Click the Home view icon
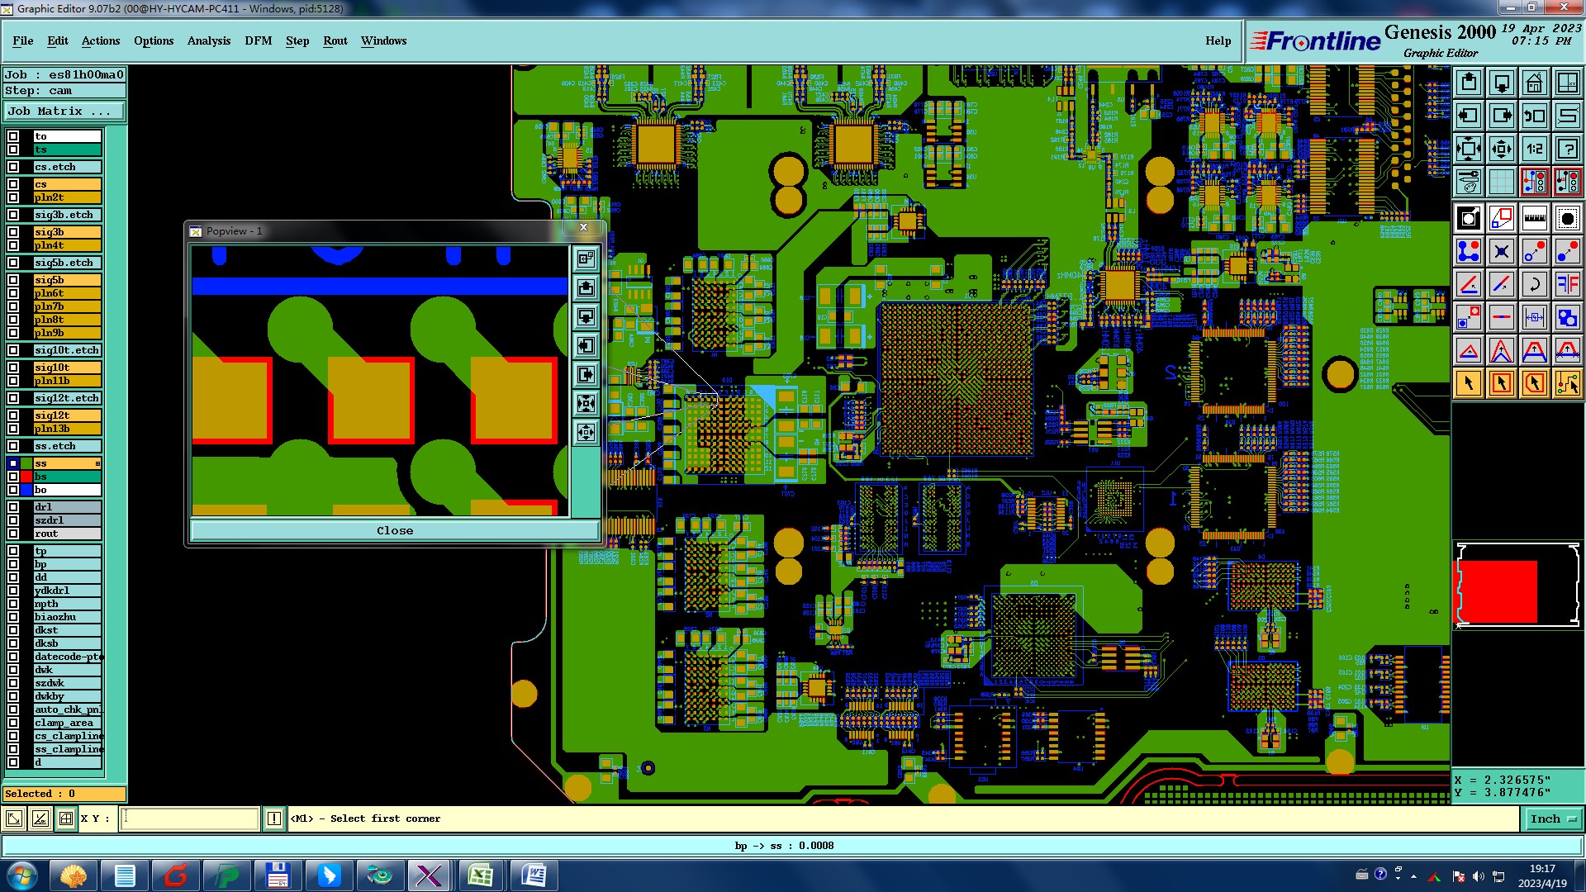The width and height of the screenshot is (1586, 892). pos(1534,83)
